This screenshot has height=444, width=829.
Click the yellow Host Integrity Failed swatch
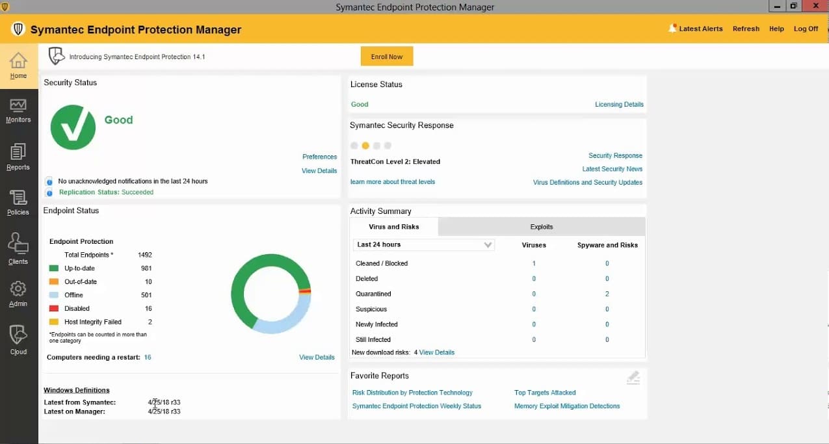(54, 322)
